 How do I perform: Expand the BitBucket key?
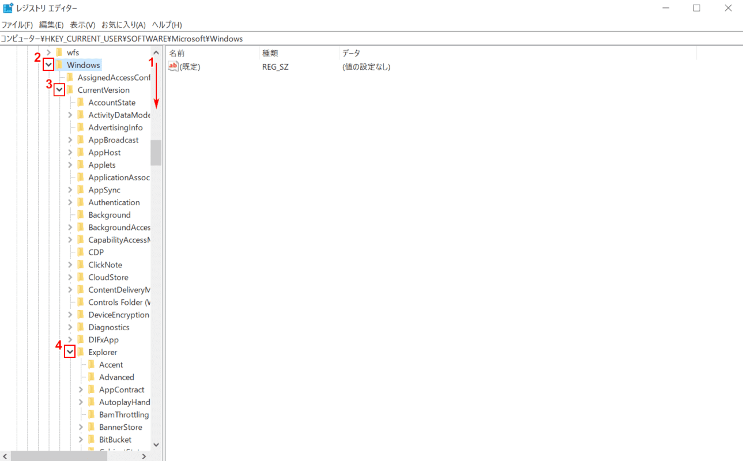pyautogui.click(x=81, y=440)
